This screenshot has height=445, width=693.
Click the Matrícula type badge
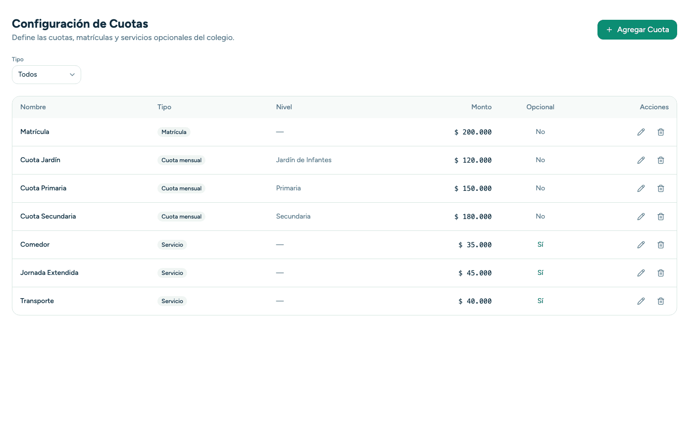point(174,132)
